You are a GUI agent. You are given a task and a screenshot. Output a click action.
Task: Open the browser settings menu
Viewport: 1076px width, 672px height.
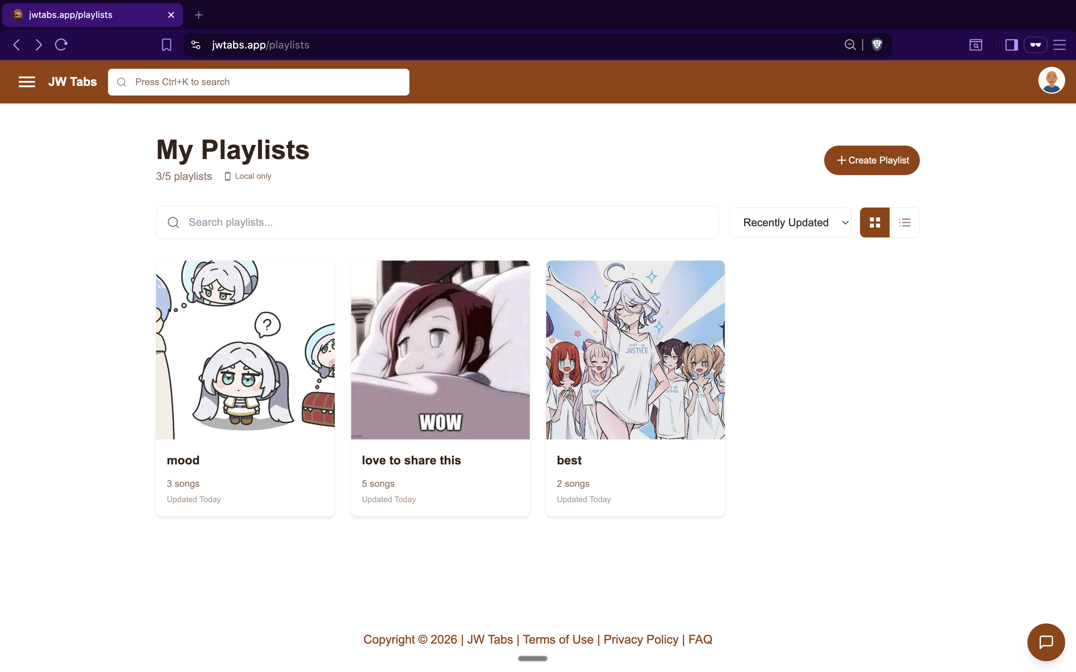tap(1060, 44)
